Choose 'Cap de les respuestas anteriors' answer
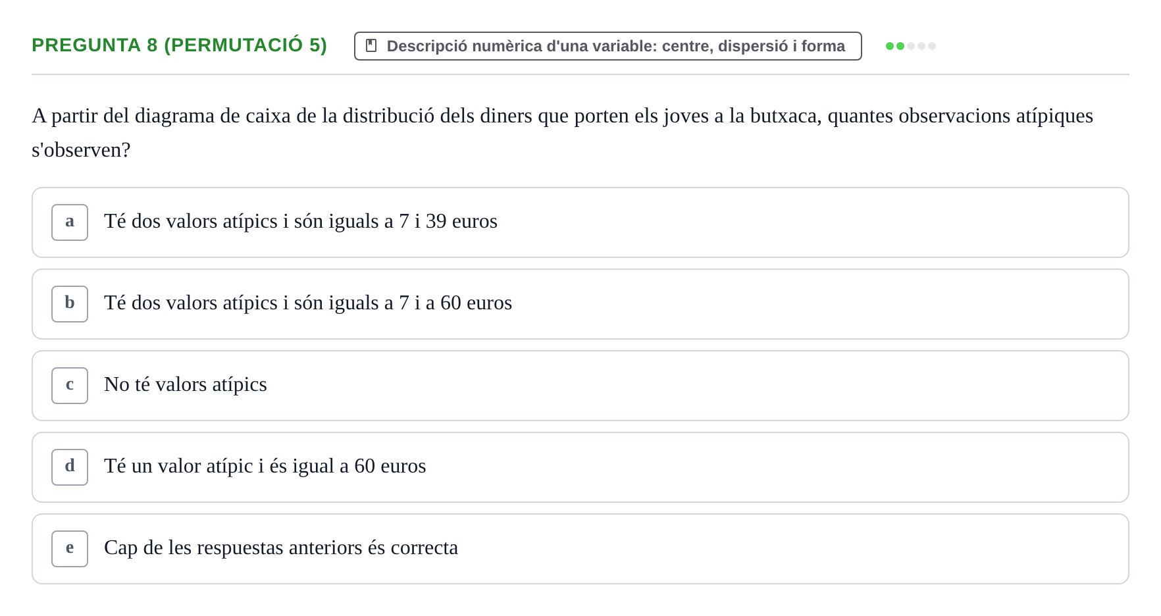This screenshot has height=616, width=1161. click(580, 549)
